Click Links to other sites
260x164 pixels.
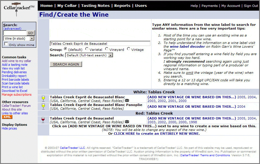15,113
